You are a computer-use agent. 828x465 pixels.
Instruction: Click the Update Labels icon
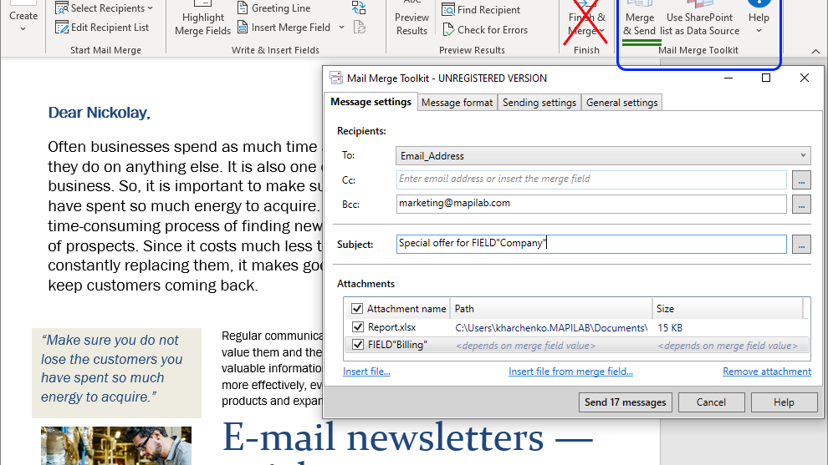(x=360, y=27)
